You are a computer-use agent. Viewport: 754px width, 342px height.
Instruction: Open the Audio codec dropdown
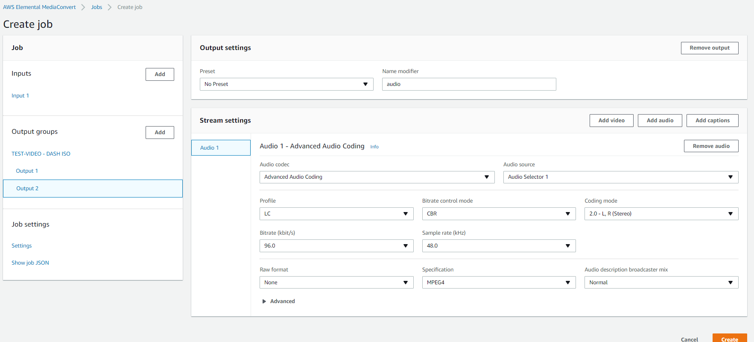coord(377,177)
